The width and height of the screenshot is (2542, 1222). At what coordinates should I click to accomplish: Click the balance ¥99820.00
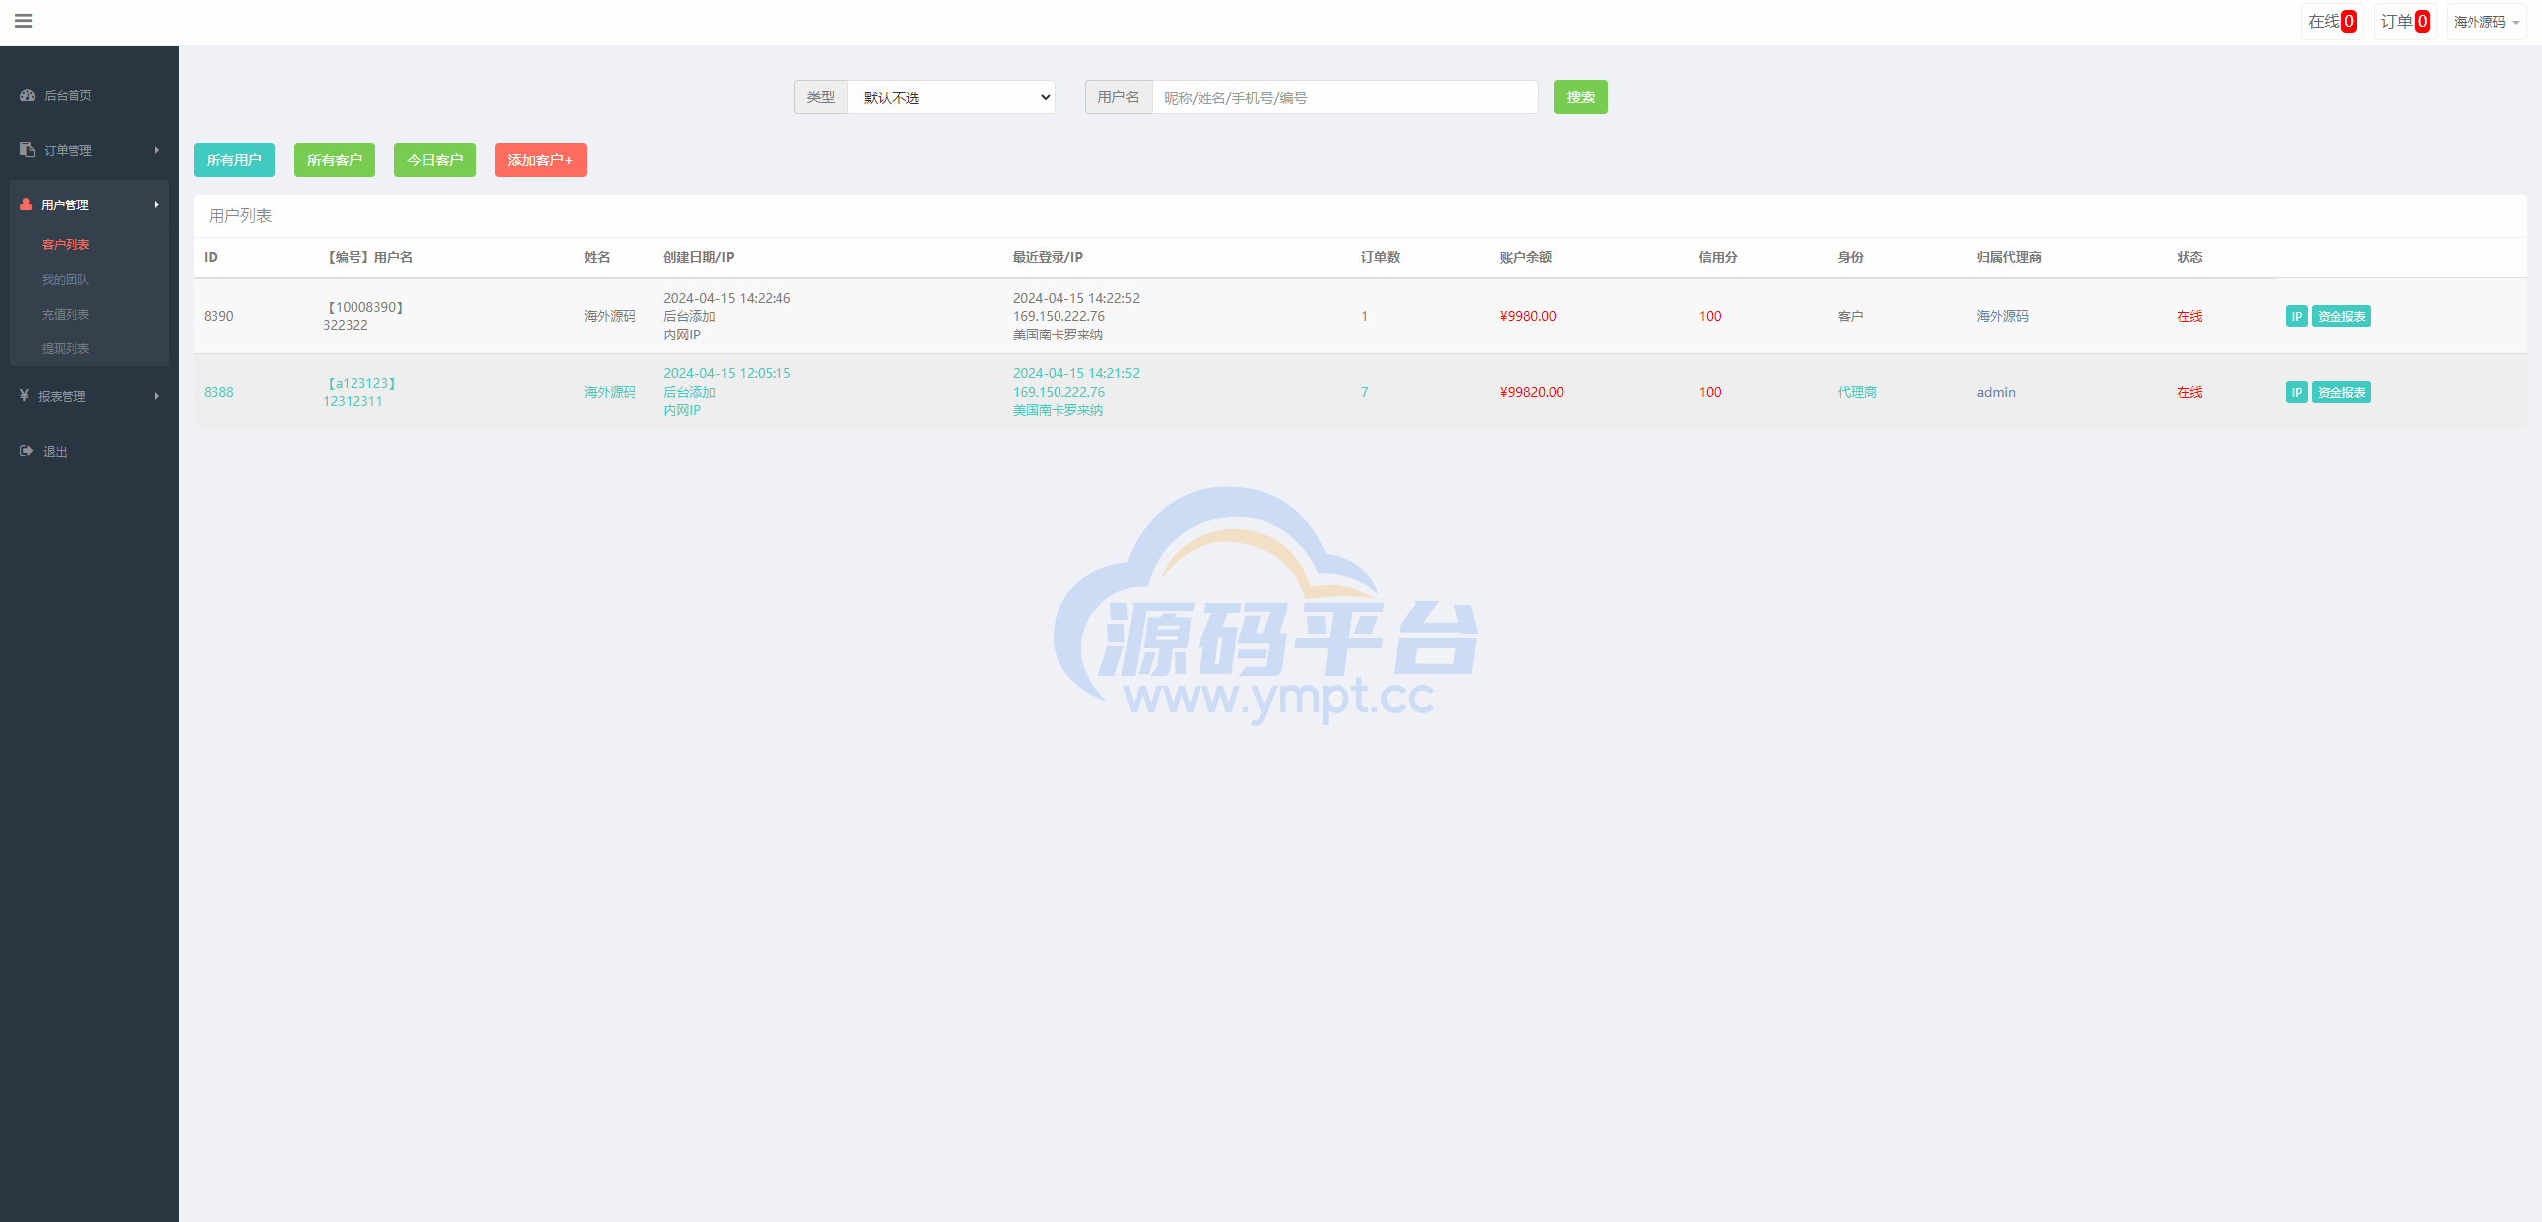[1531, 392]
